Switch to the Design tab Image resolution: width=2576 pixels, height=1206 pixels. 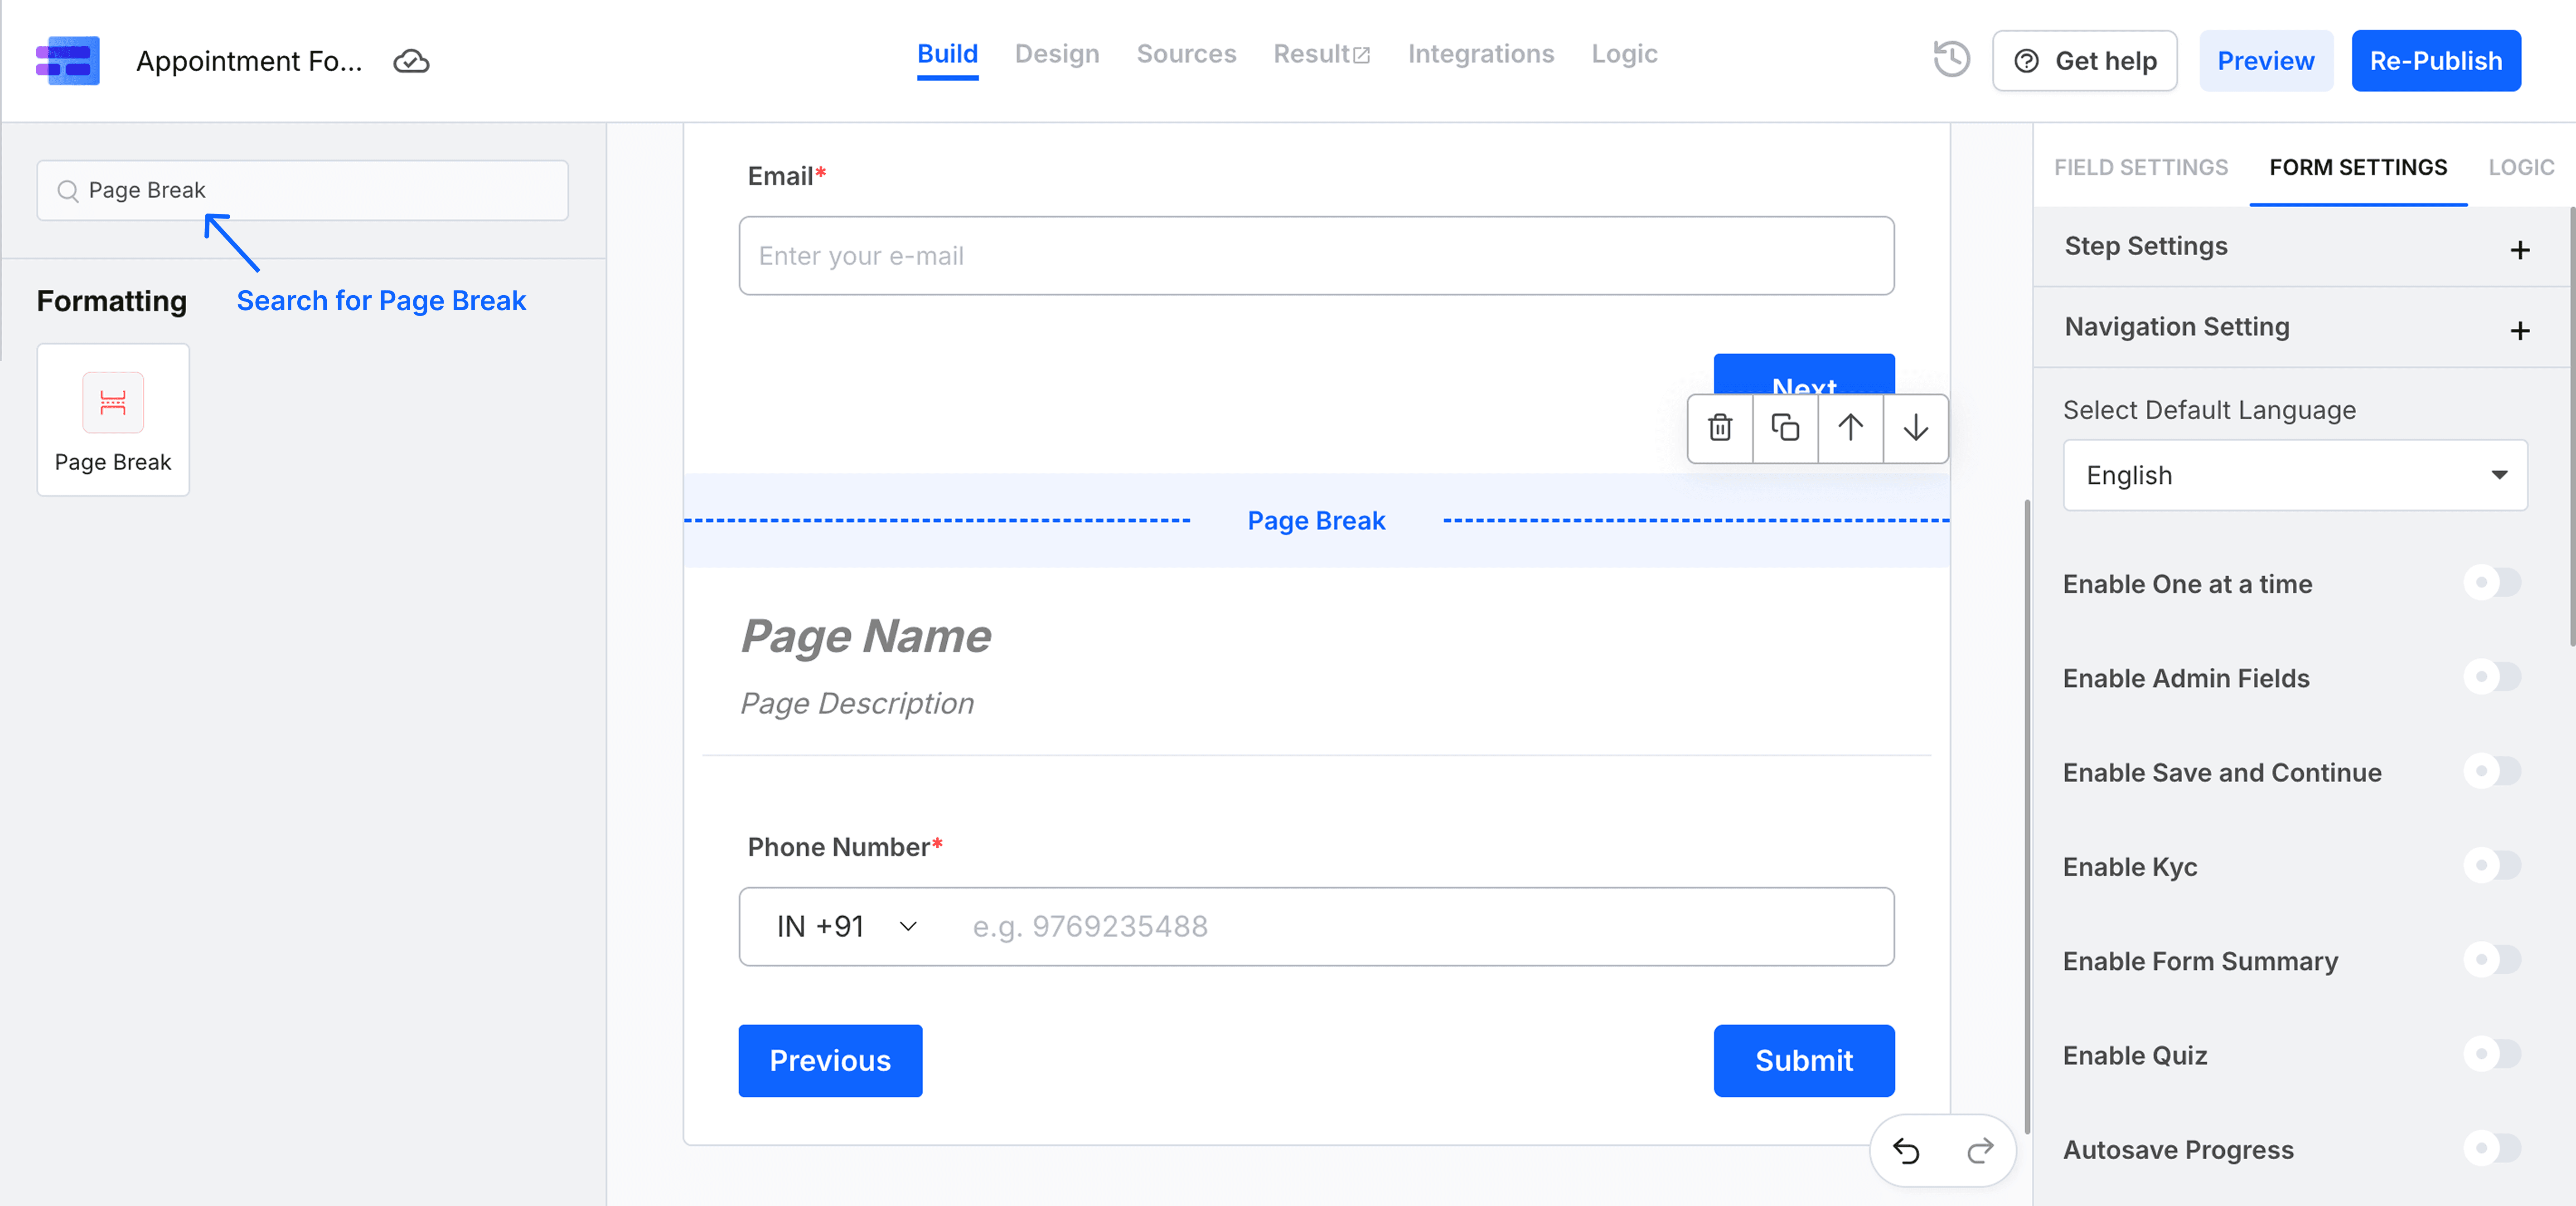(x=1057, y=54)
